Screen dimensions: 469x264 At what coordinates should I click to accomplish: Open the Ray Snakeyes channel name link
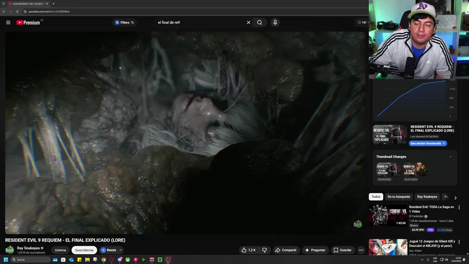tap(29, 248)
